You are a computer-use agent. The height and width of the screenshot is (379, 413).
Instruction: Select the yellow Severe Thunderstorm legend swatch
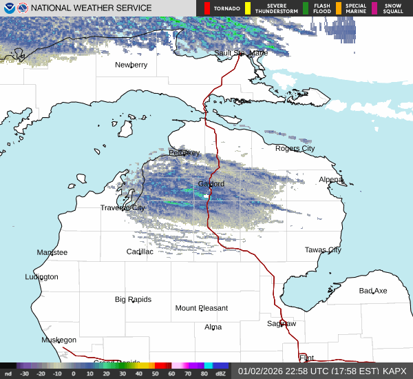coord(247,8)
